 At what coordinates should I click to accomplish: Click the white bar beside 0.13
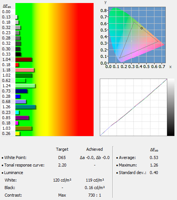[x=17, y=17]
